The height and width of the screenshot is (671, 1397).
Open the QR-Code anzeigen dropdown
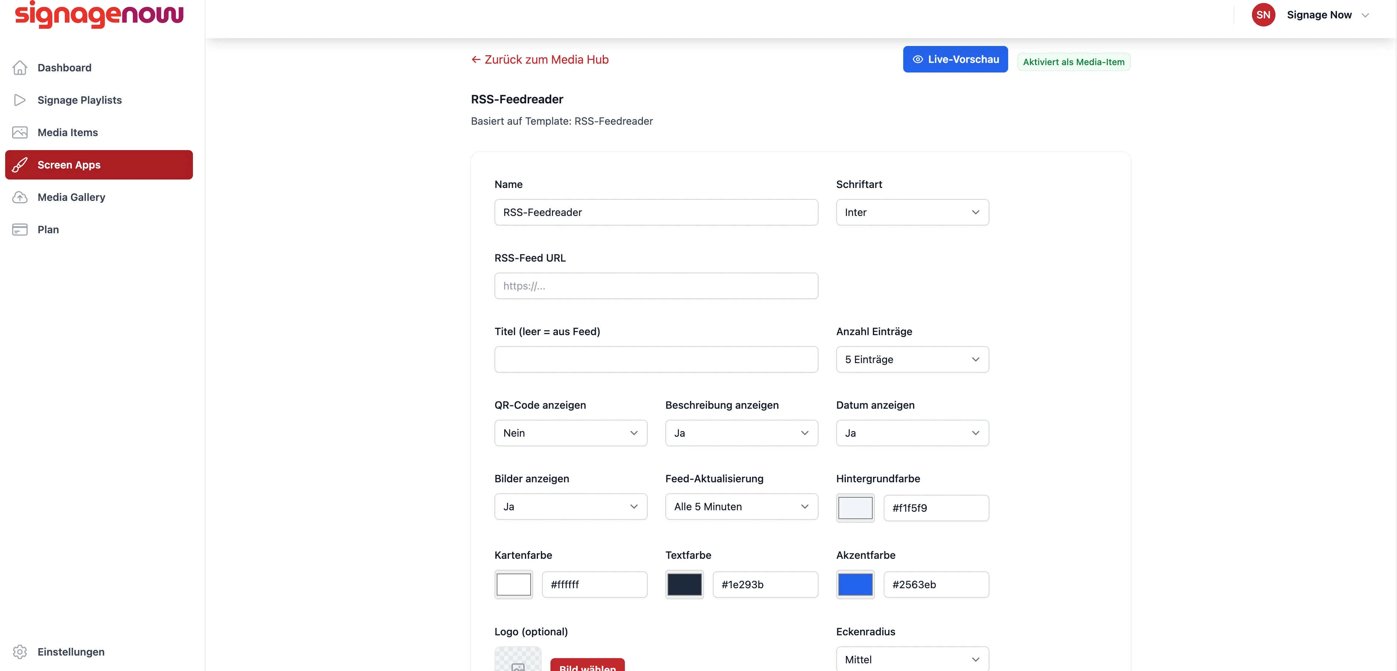(570, 433)
